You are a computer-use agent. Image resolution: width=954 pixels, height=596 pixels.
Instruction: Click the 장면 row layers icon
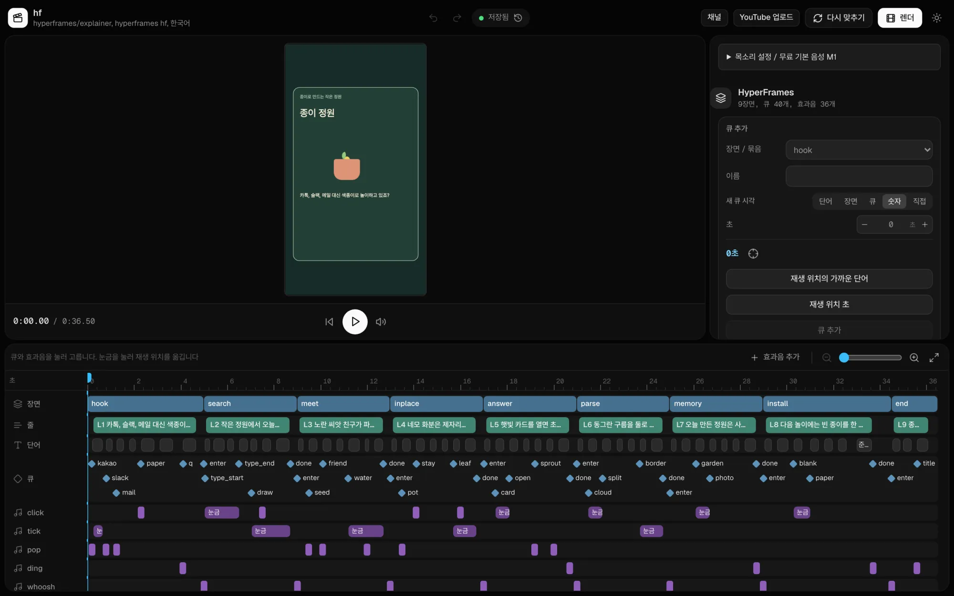pyautogui.click(x=18, y=404)
